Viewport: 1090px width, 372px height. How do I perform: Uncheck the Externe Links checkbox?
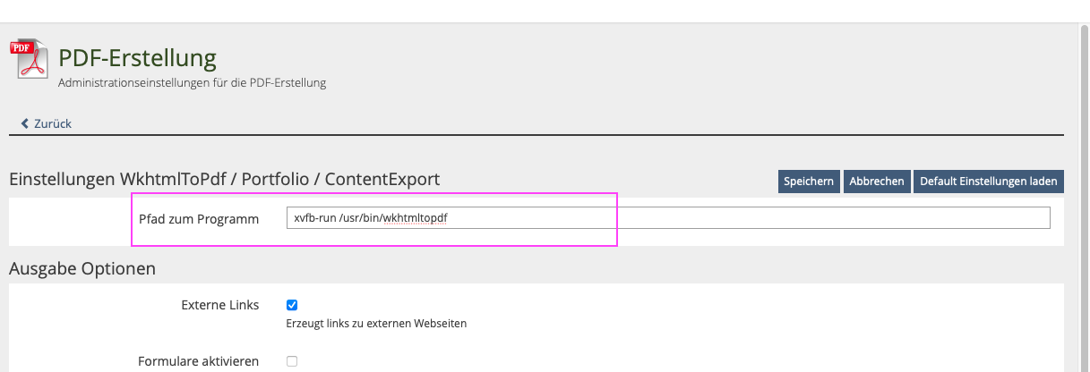(x=292, y=305)
